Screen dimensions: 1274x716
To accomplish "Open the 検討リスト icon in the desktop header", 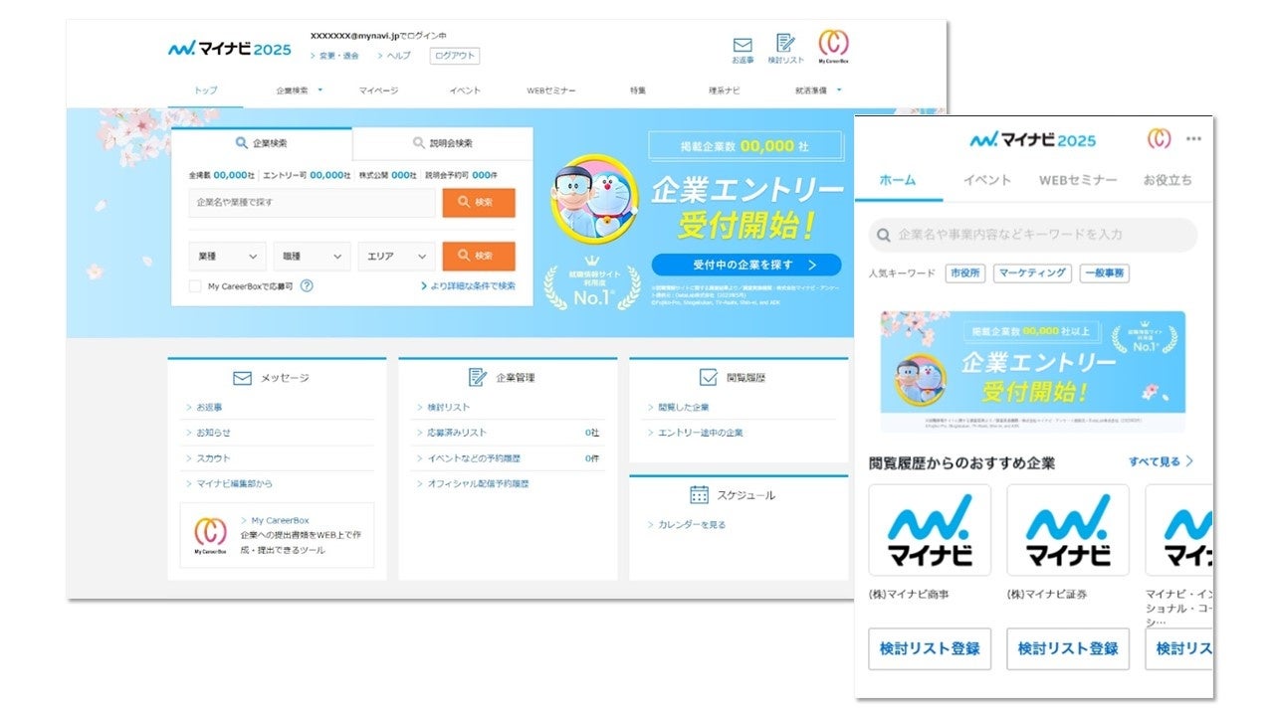I will click(785, 49).
